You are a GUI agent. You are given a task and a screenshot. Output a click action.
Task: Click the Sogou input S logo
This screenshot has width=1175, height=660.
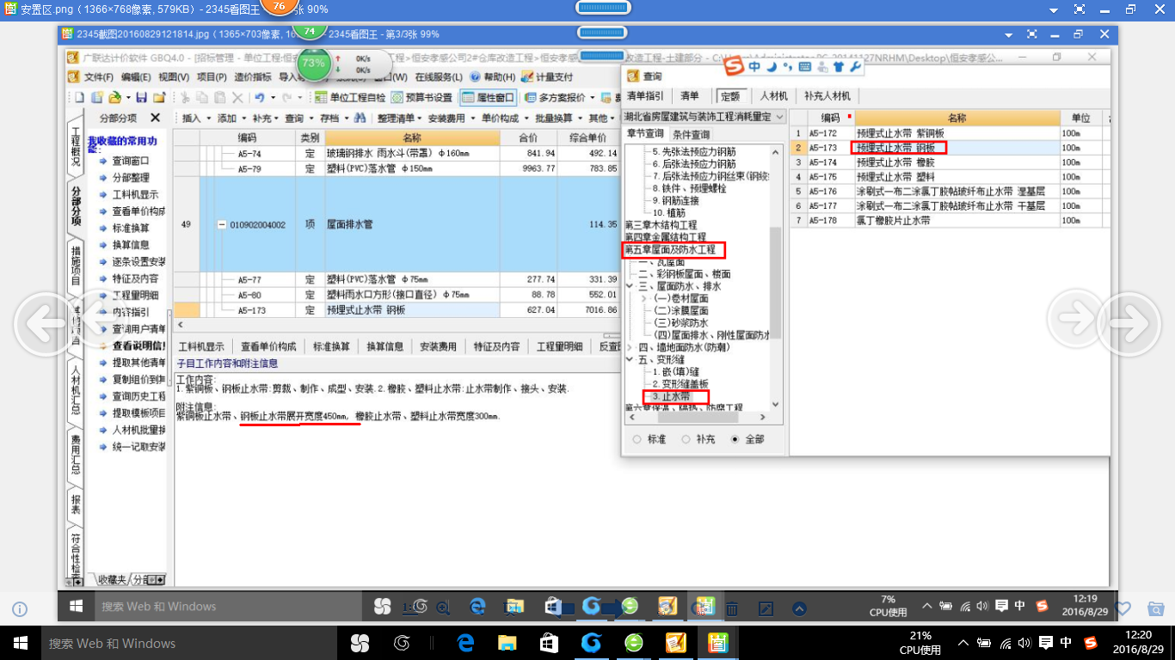coord(734,67)
